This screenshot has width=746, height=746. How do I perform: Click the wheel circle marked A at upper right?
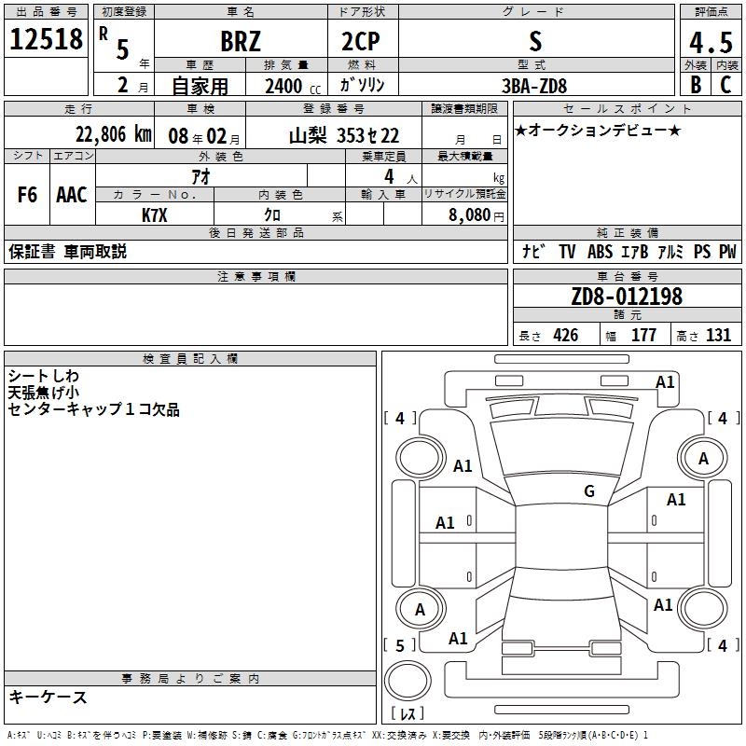703,459
